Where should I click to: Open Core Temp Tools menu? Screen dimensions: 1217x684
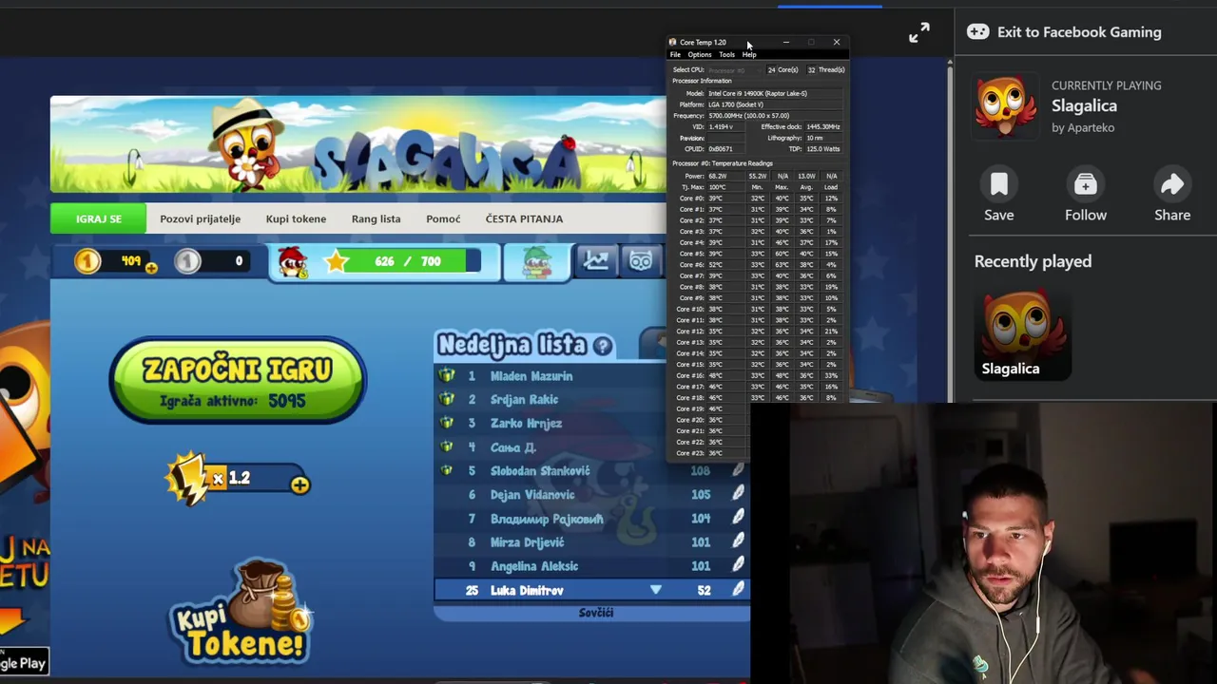pos(726,55)
